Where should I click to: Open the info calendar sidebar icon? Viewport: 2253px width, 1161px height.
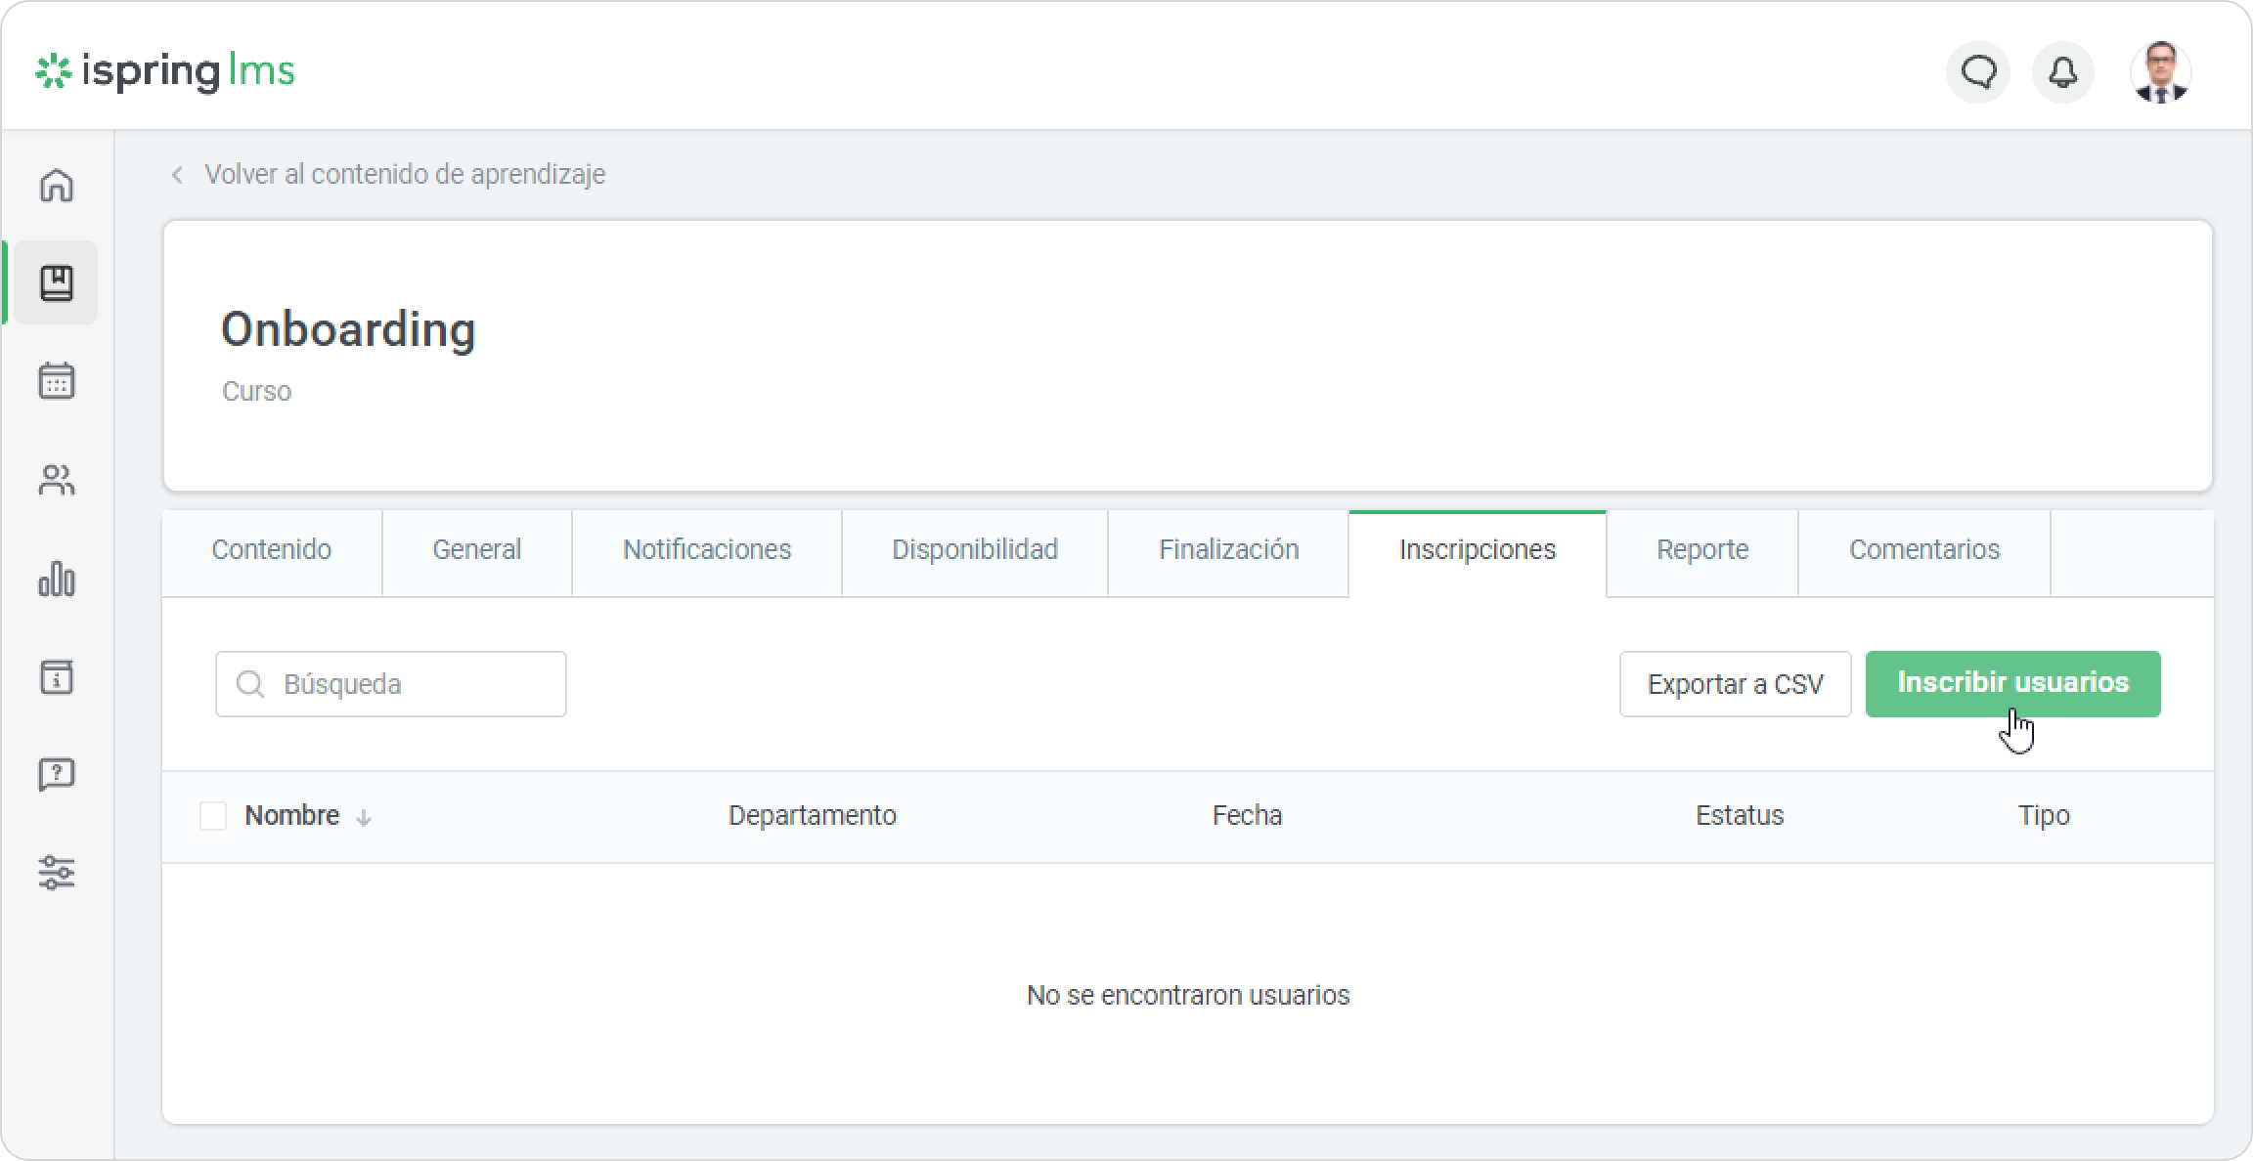[x=57, y=676]
